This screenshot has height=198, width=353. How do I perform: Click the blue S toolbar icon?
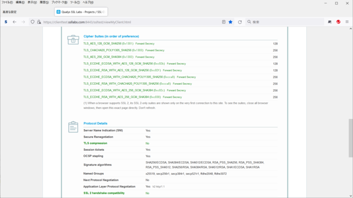tap(6, 22)
